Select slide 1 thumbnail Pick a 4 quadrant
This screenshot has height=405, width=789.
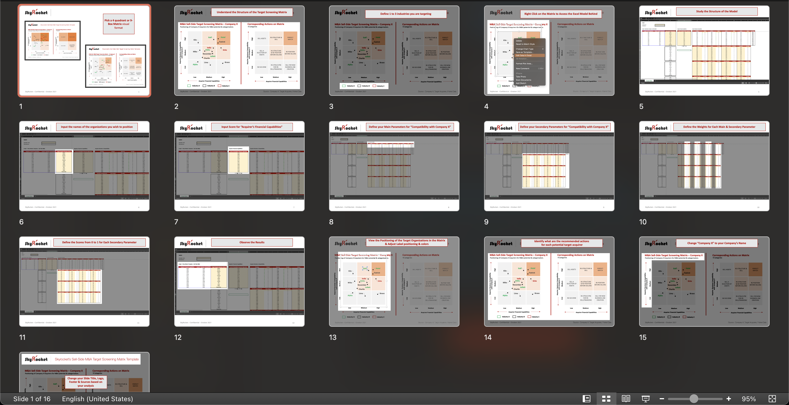(84, 51)
